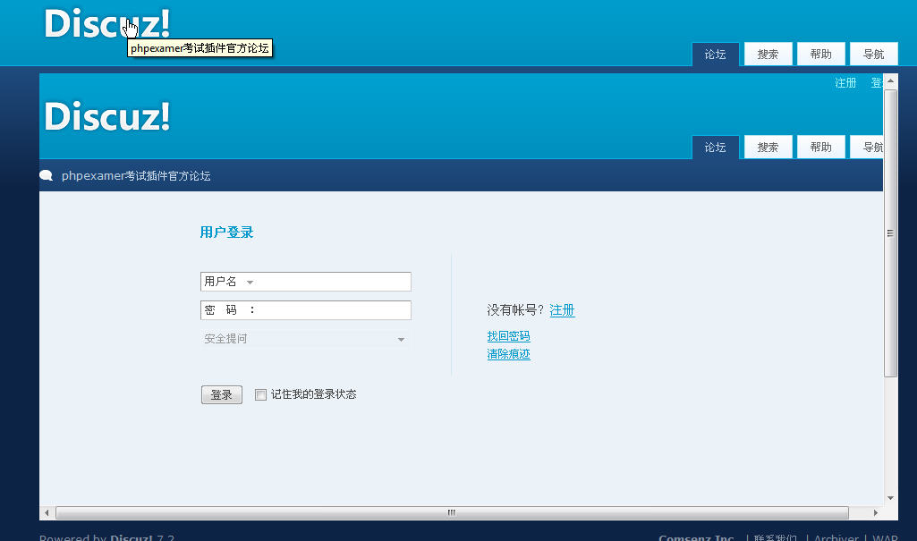Image resolution: width=917 pixels, height=541 pixels.
Task: Click the horizontal scrollbar thumb
Action: [452, 513]
